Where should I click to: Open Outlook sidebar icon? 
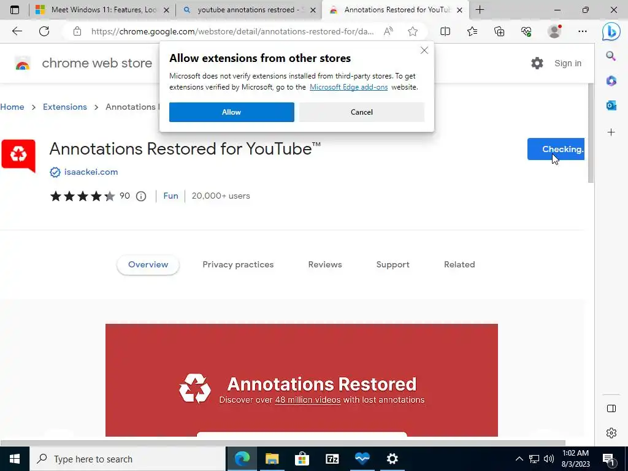pos(611,105)
